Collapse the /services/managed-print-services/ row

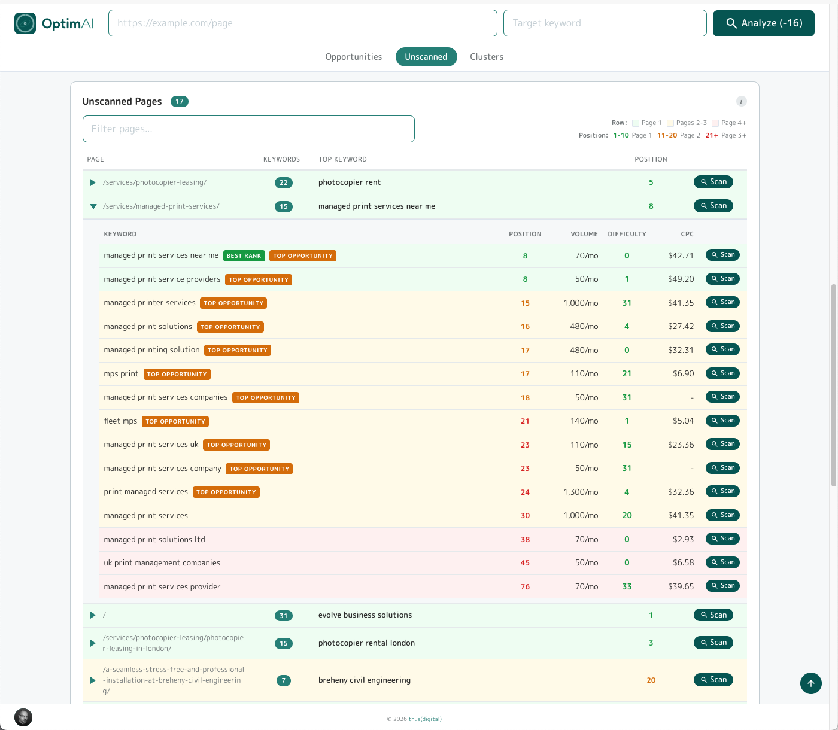93,206
